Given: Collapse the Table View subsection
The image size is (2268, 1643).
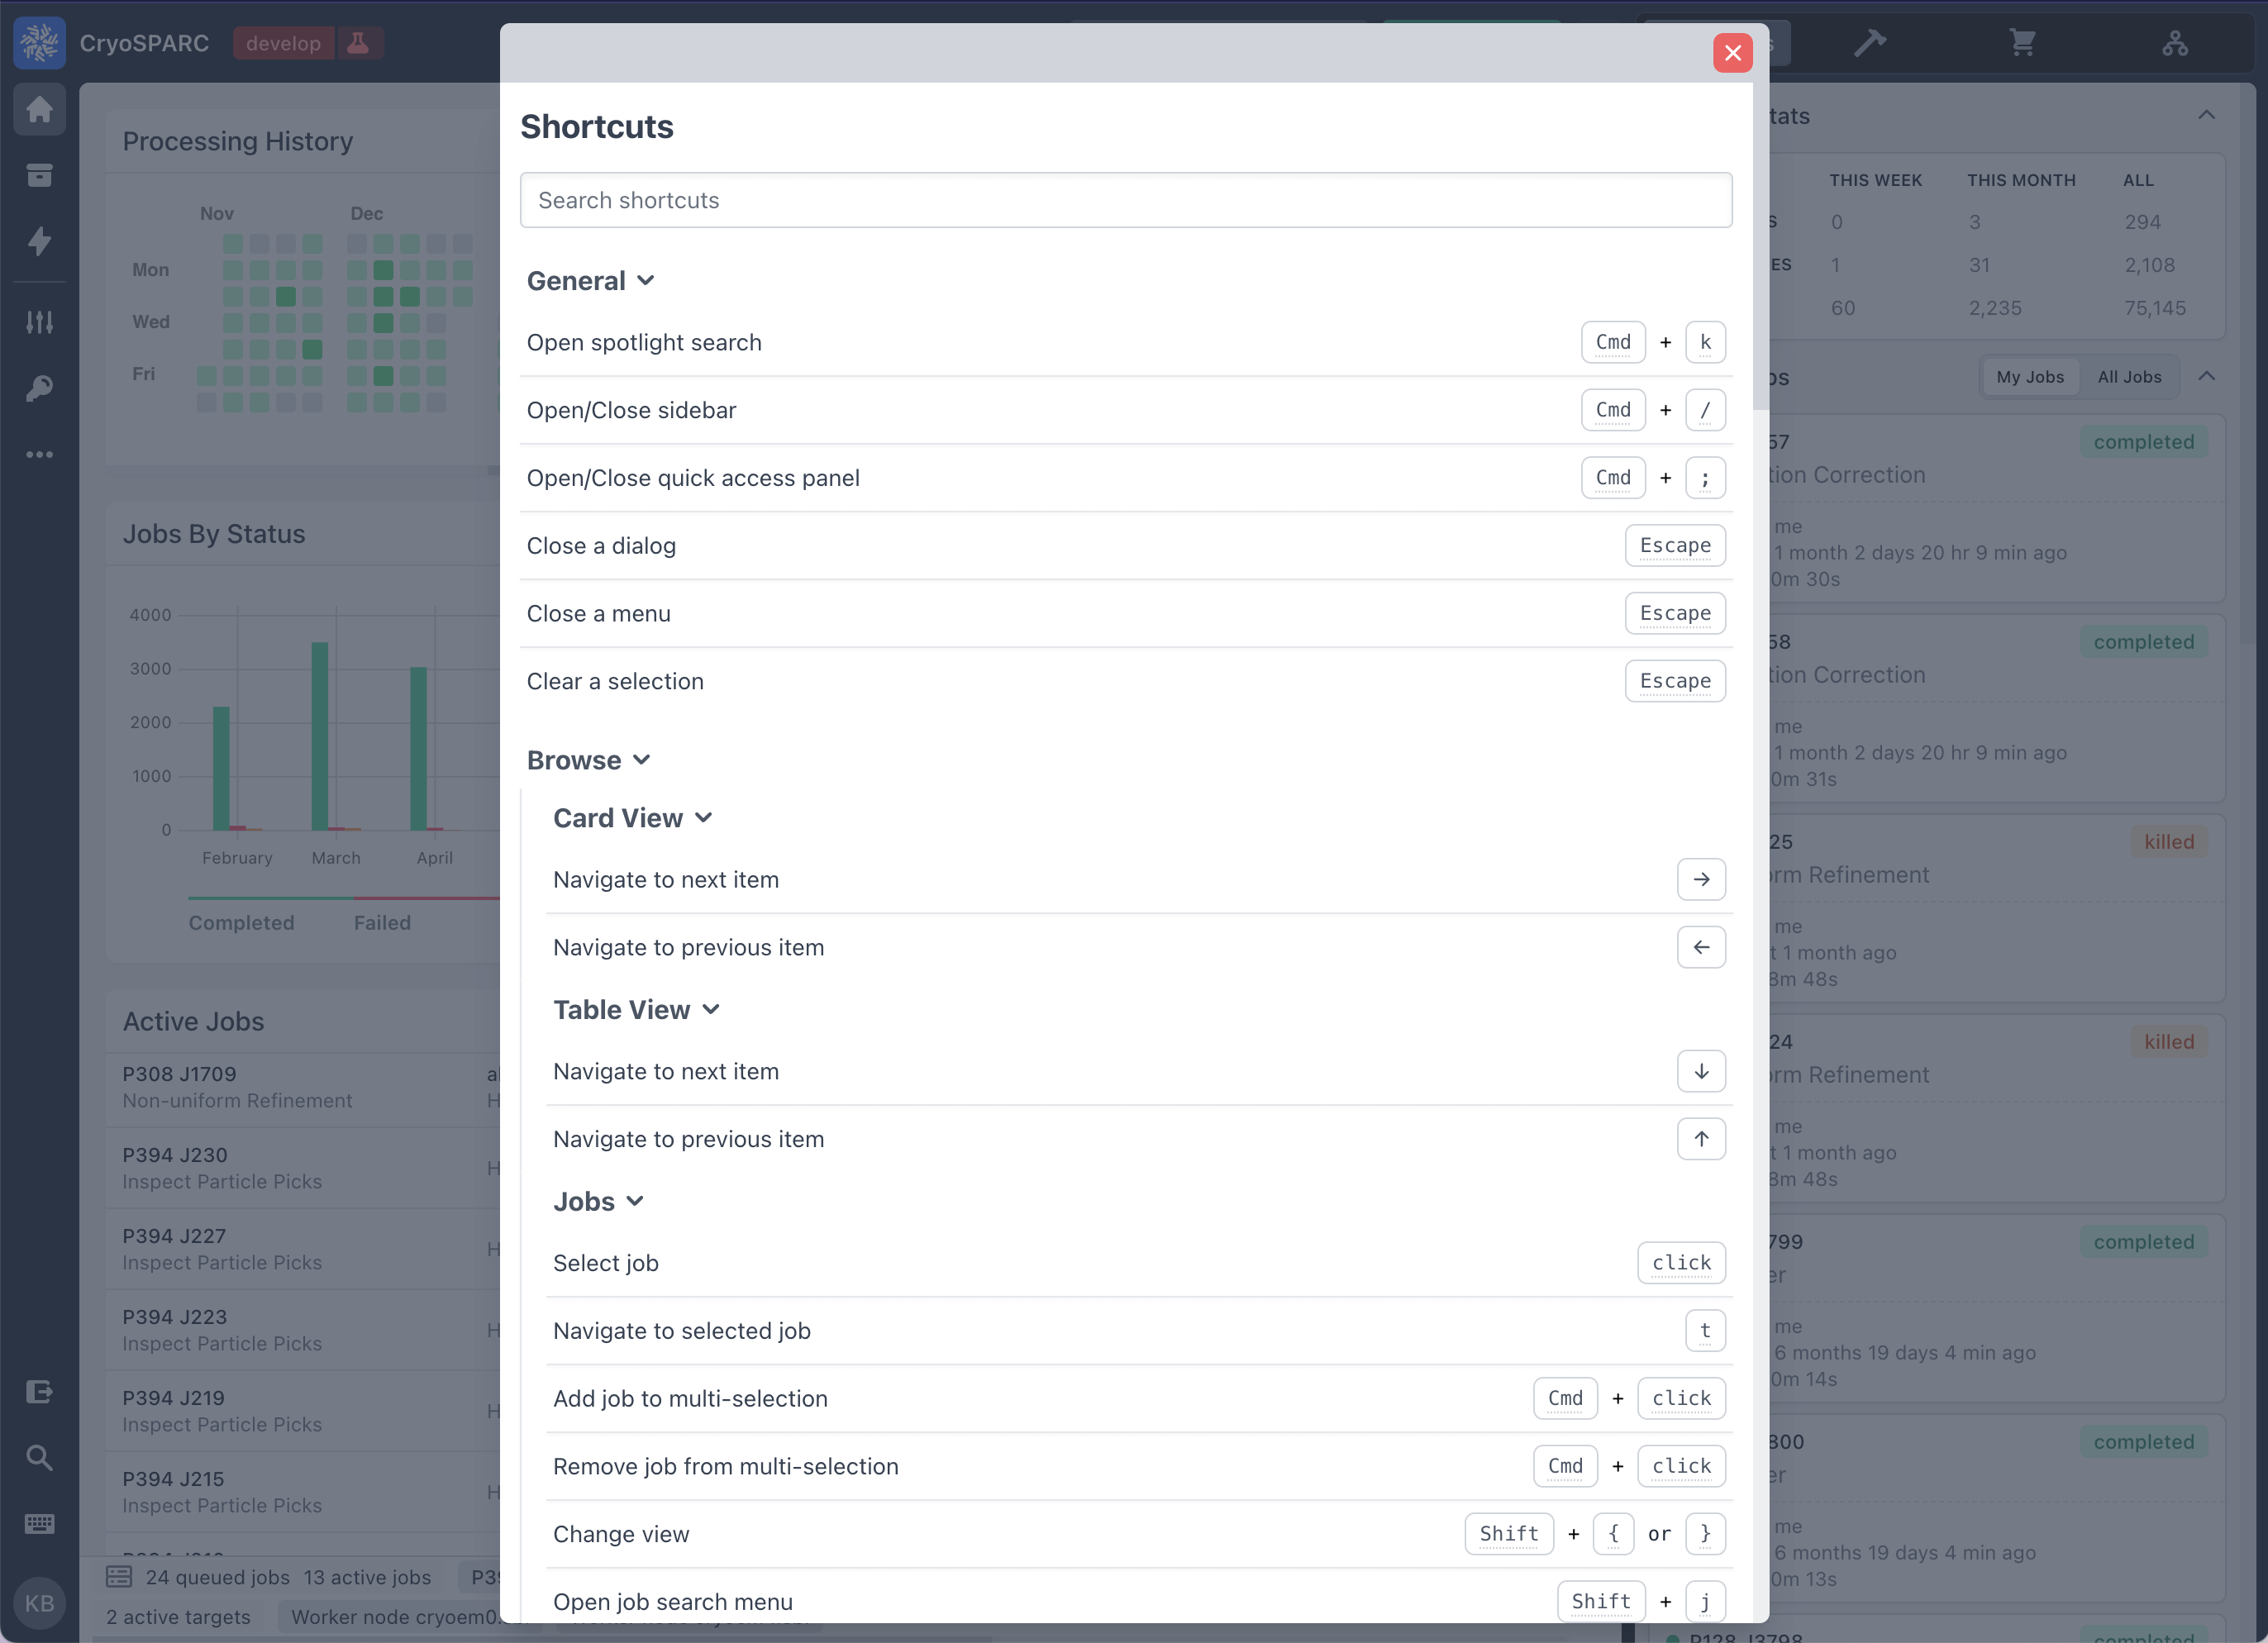Looking at the screenshot, I should [711, 1009].
